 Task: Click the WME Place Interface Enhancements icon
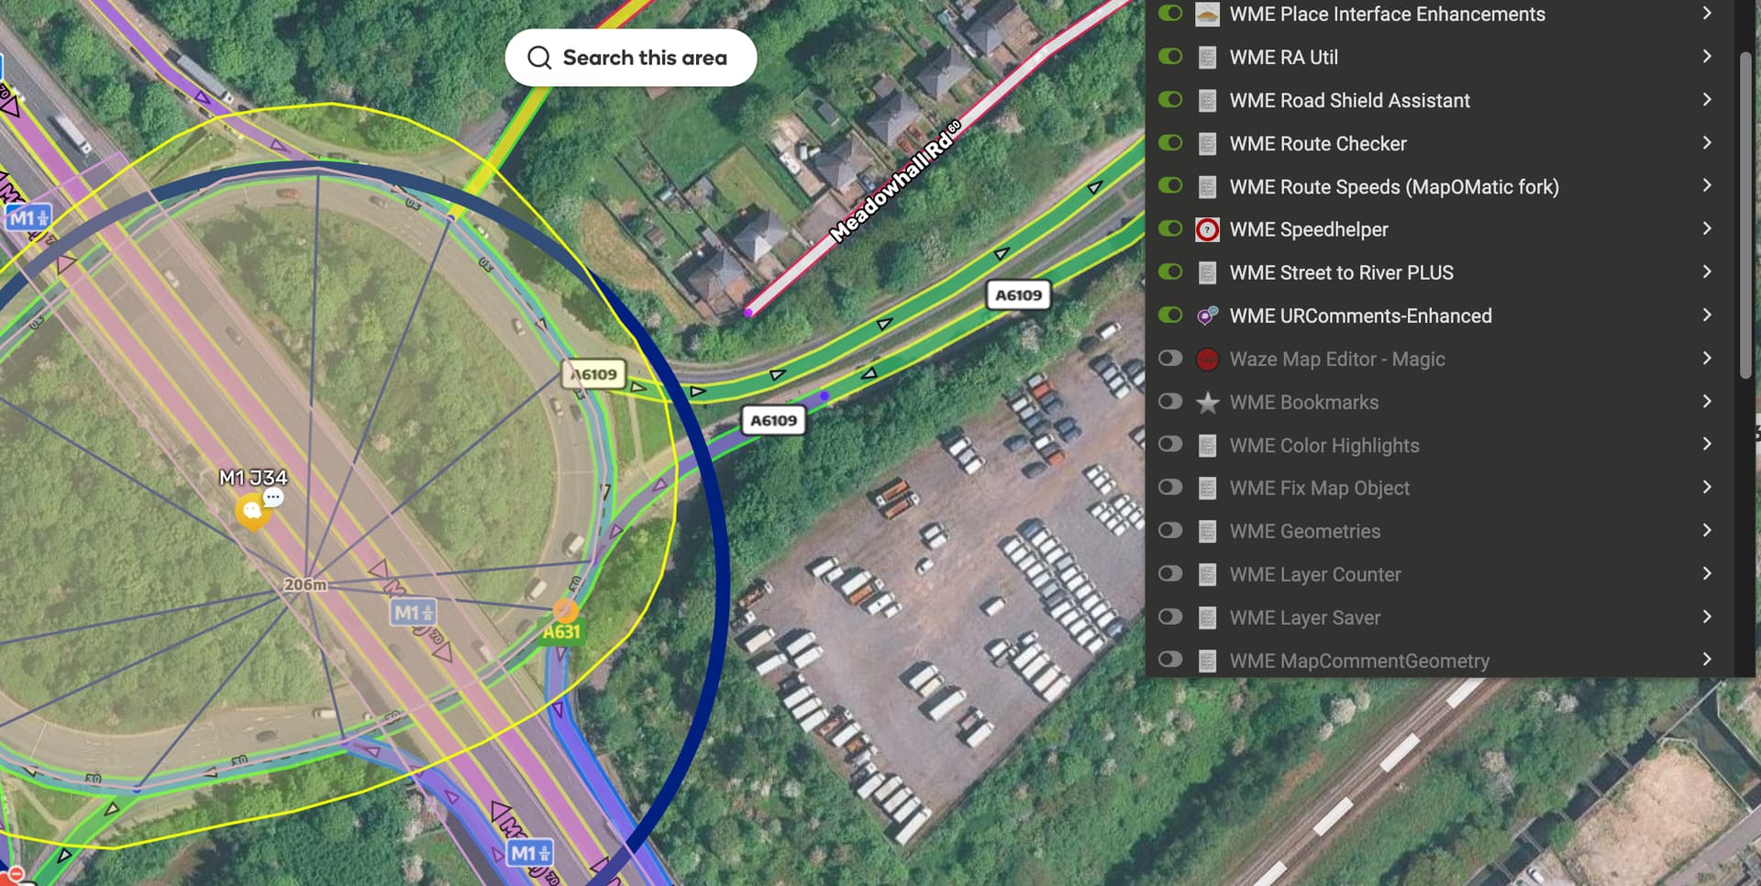coord(1207,14)
